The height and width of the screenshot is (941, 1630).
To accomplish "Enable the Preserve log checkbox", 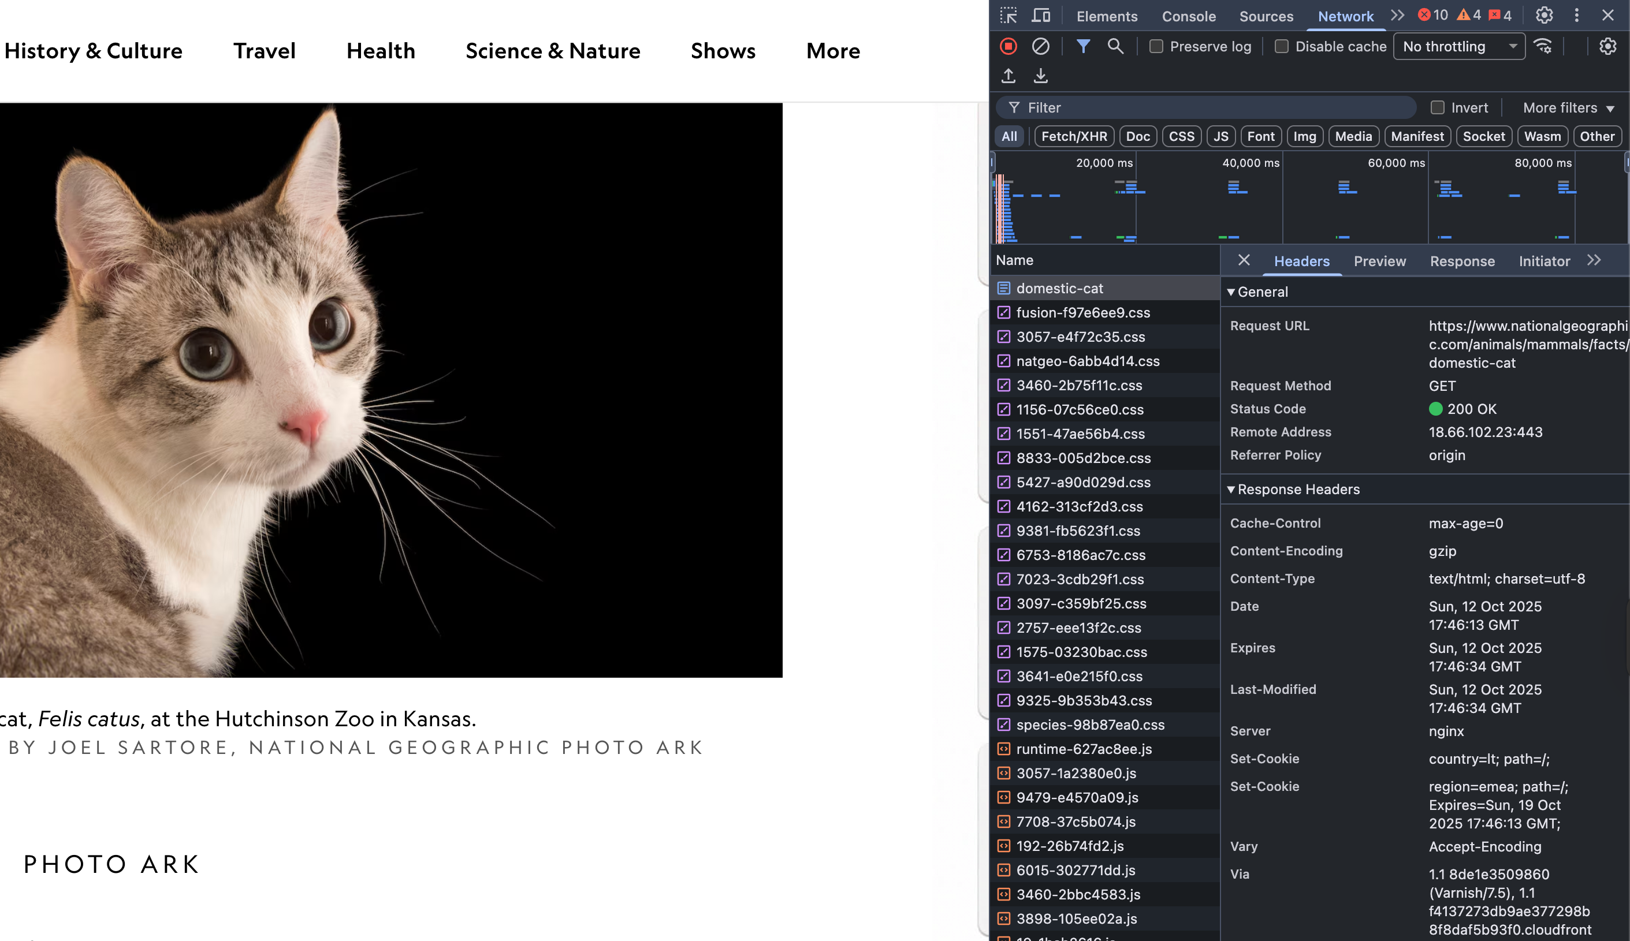I will point(1156,47).
